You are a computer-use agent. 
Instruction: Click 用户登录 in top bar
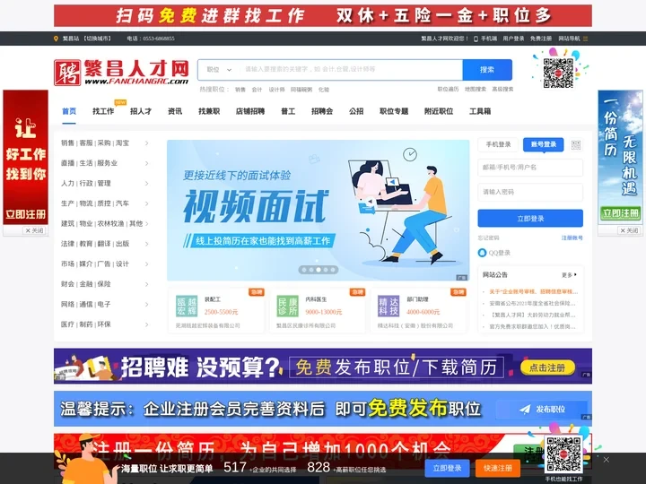pos(513,39)
